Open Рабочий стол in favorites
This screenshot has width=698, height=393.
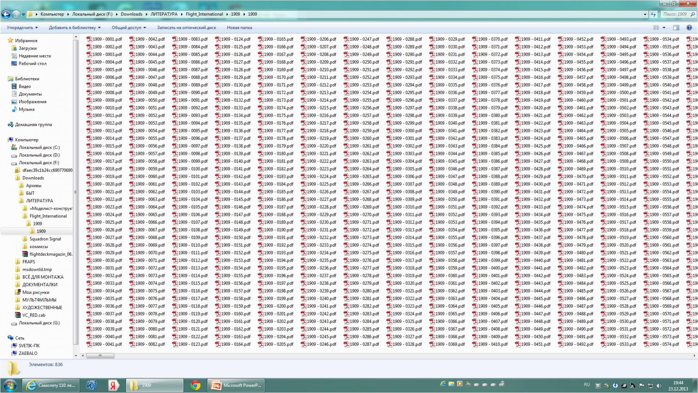coord(32,64)
